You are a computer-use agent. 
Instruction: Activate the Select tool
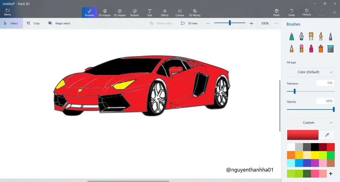tap(11, 23)
